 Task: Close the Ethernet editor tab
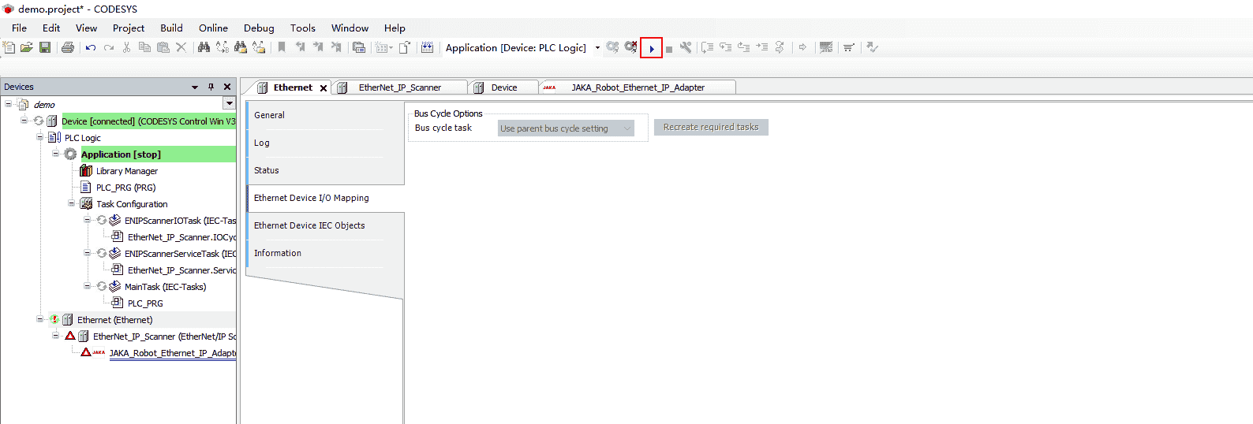click(x=324, y=88)
